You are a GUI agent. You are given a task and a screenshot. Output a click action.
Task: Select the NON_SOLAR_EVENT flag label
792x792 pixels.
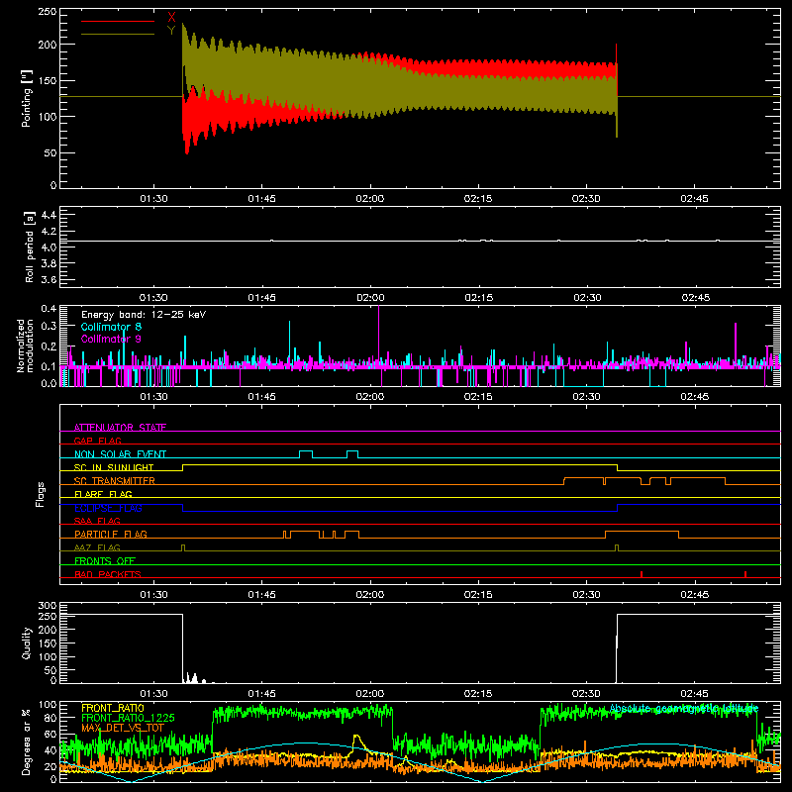coord(120,454)
